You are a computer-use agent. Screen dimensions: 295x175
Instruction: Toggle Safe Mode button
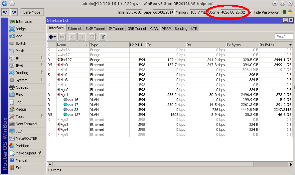(x=32, y=12)
